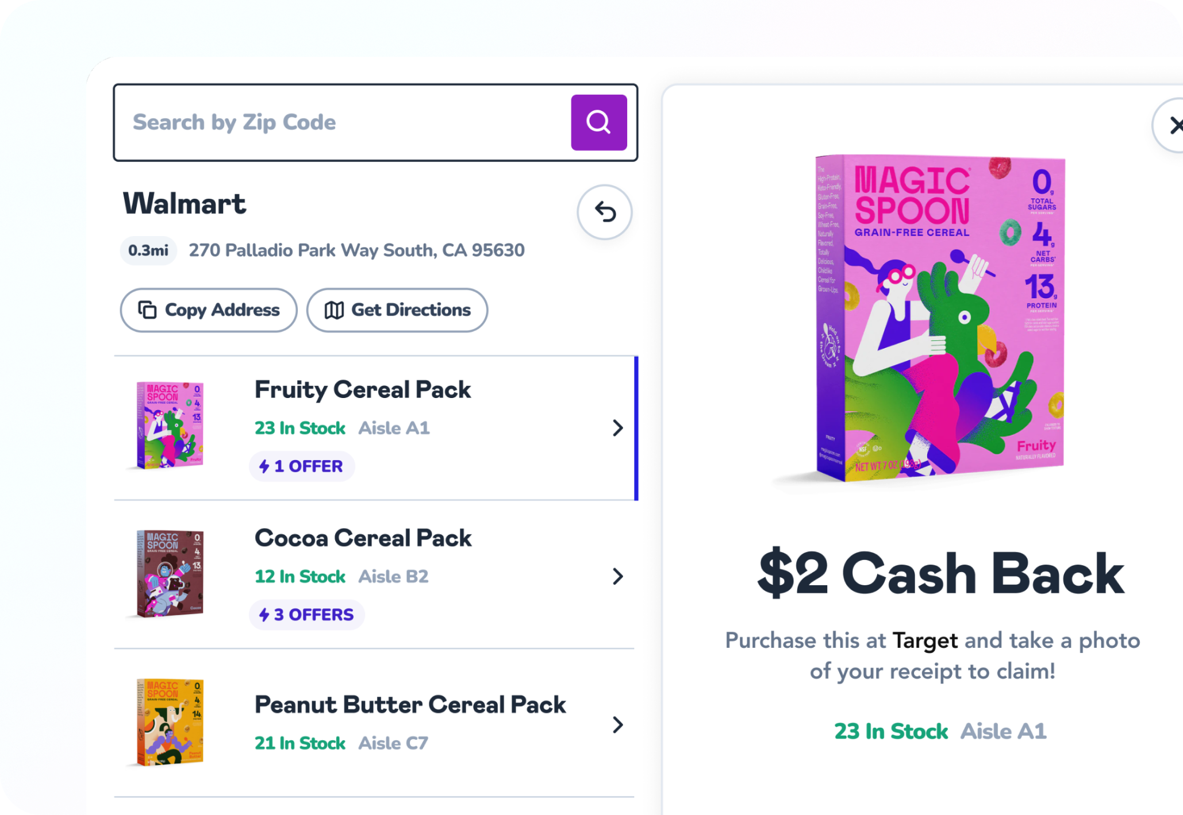Click the map icon in Get Directions

[x=334, y=310]
